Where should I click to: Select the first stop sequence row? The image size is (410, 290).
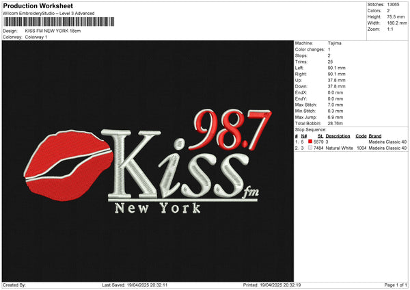(351, 142)
